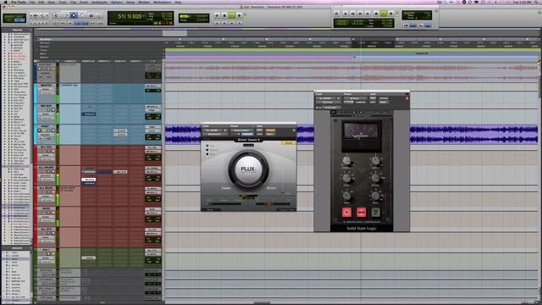Select the Zoomer tool in the toolbar
The image size is (542, 305).
[x=55, y=15]
